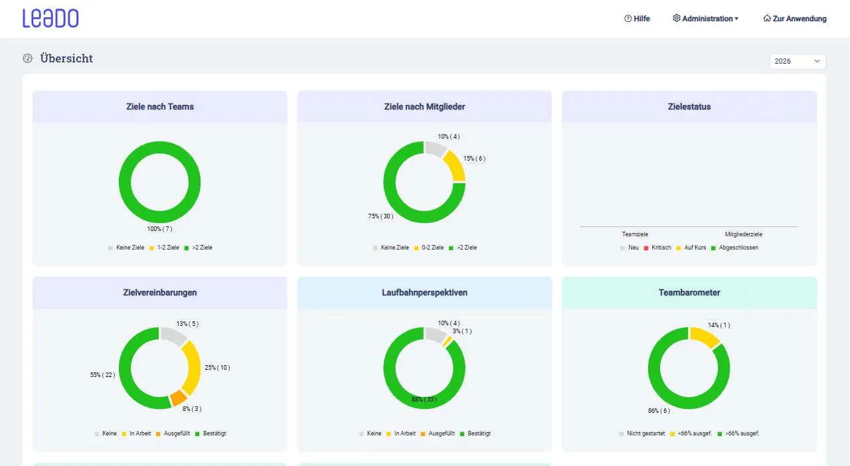Viewport: 850px width, 466px height.
Task: Toggle 'Nicht gestartet' legend in Teambarometer
Action: pyautogui.click(x=641, y=433)
